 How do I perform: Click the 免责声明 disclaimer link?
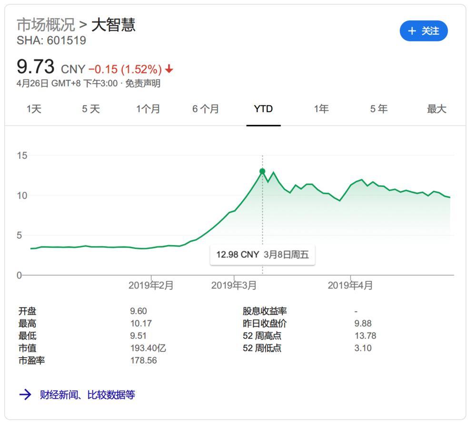tap(143, 84)
